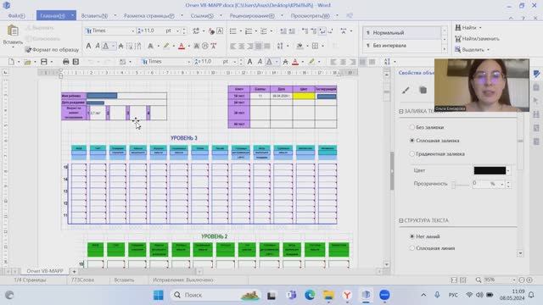Click red font color A in ribbon
The height and width of the screenshot is (305, 543).
point(182,46)
